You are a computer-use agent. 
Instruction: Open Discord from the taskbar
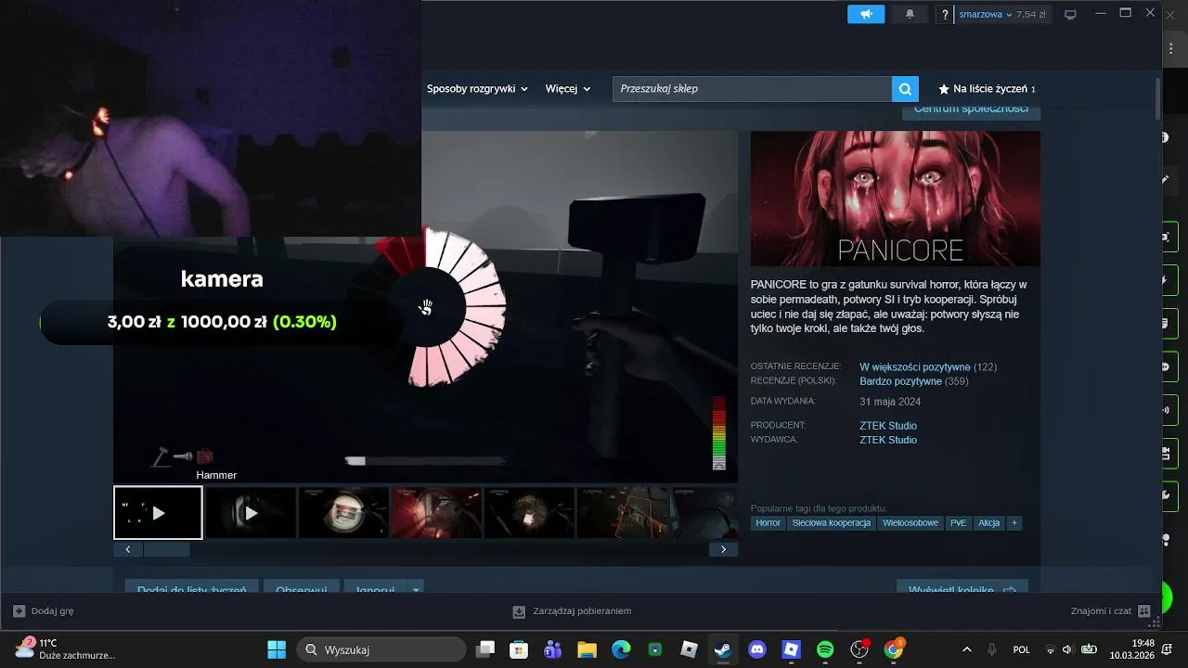pos(756,649)
